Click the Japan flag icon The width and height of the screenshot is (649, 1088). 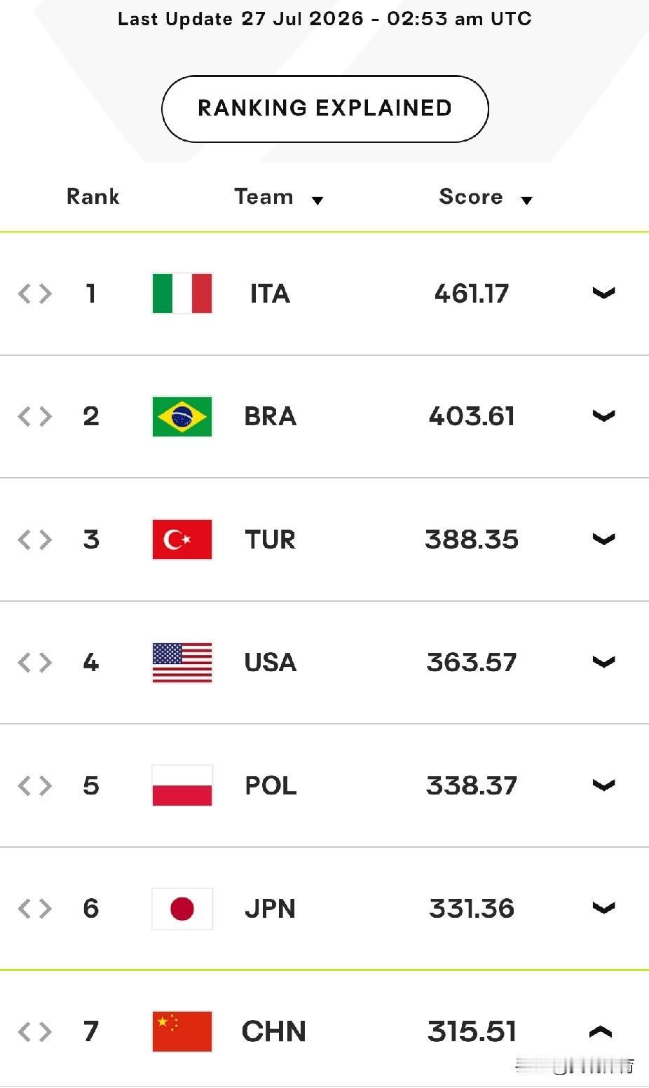point(182,909)
